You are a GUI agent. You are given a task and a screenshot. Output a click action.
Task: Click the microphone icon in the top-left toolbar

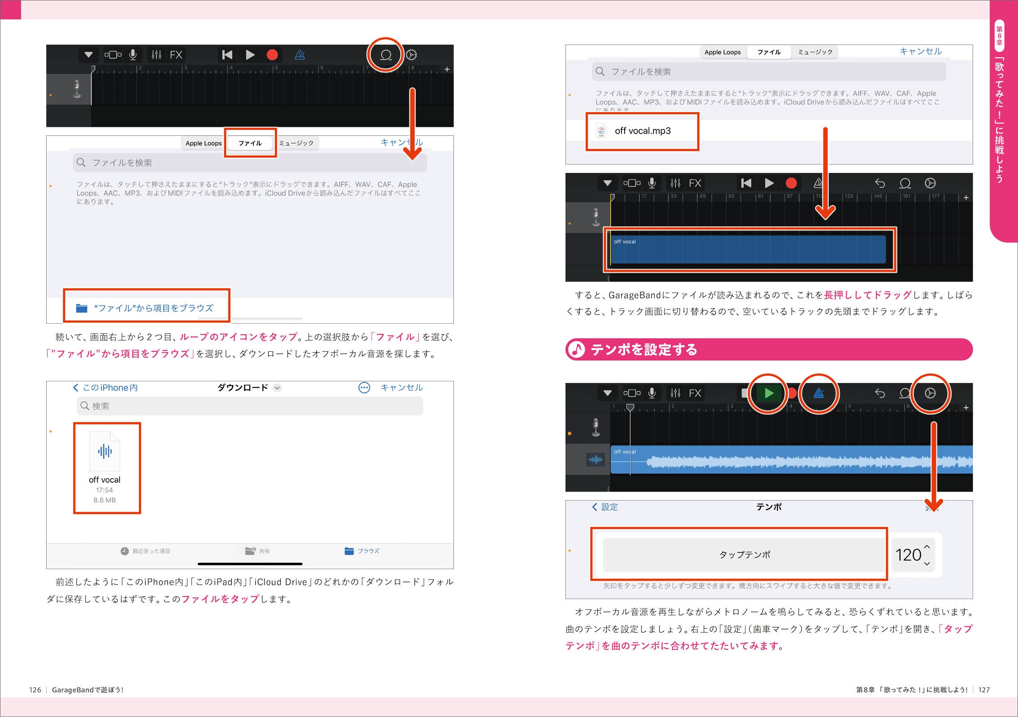133,55
